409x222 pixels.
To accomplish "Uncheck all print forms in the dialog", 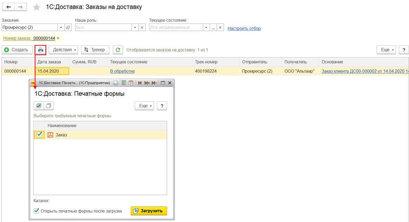I will [49, 106].
